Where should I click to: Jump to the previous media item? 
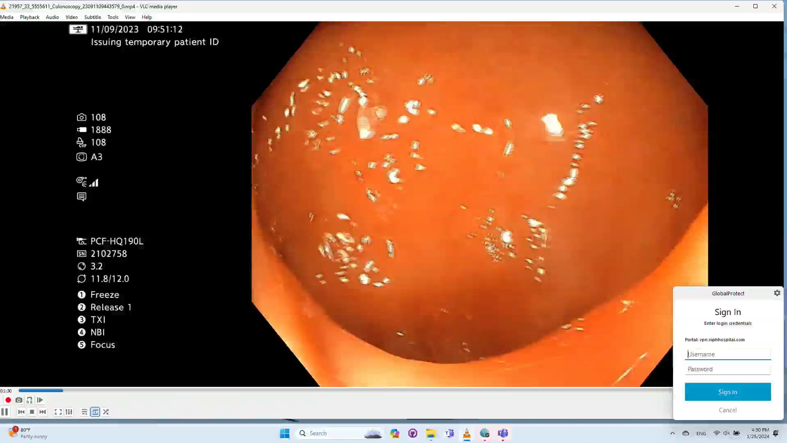21,412
